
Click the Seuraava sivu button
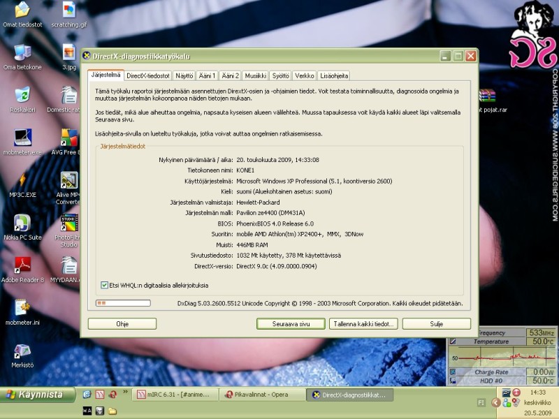[291, 324]
